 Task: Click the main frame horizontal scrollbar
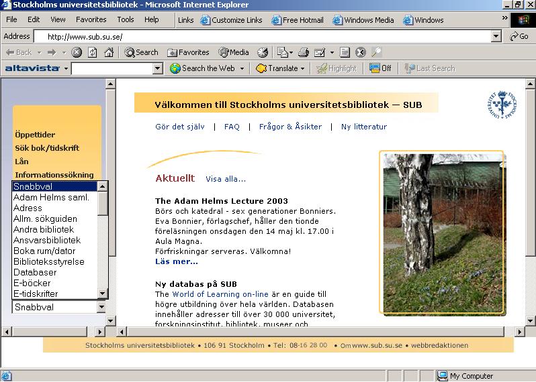315,331
